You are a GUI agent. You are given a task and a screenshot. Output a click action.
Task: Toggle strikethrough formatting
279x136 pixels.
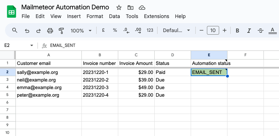261,31
